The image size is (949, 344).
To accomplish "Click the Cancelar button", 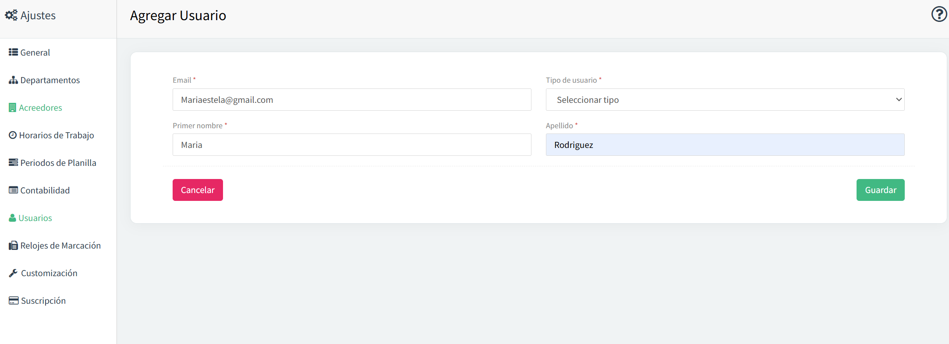I will 198,190.
